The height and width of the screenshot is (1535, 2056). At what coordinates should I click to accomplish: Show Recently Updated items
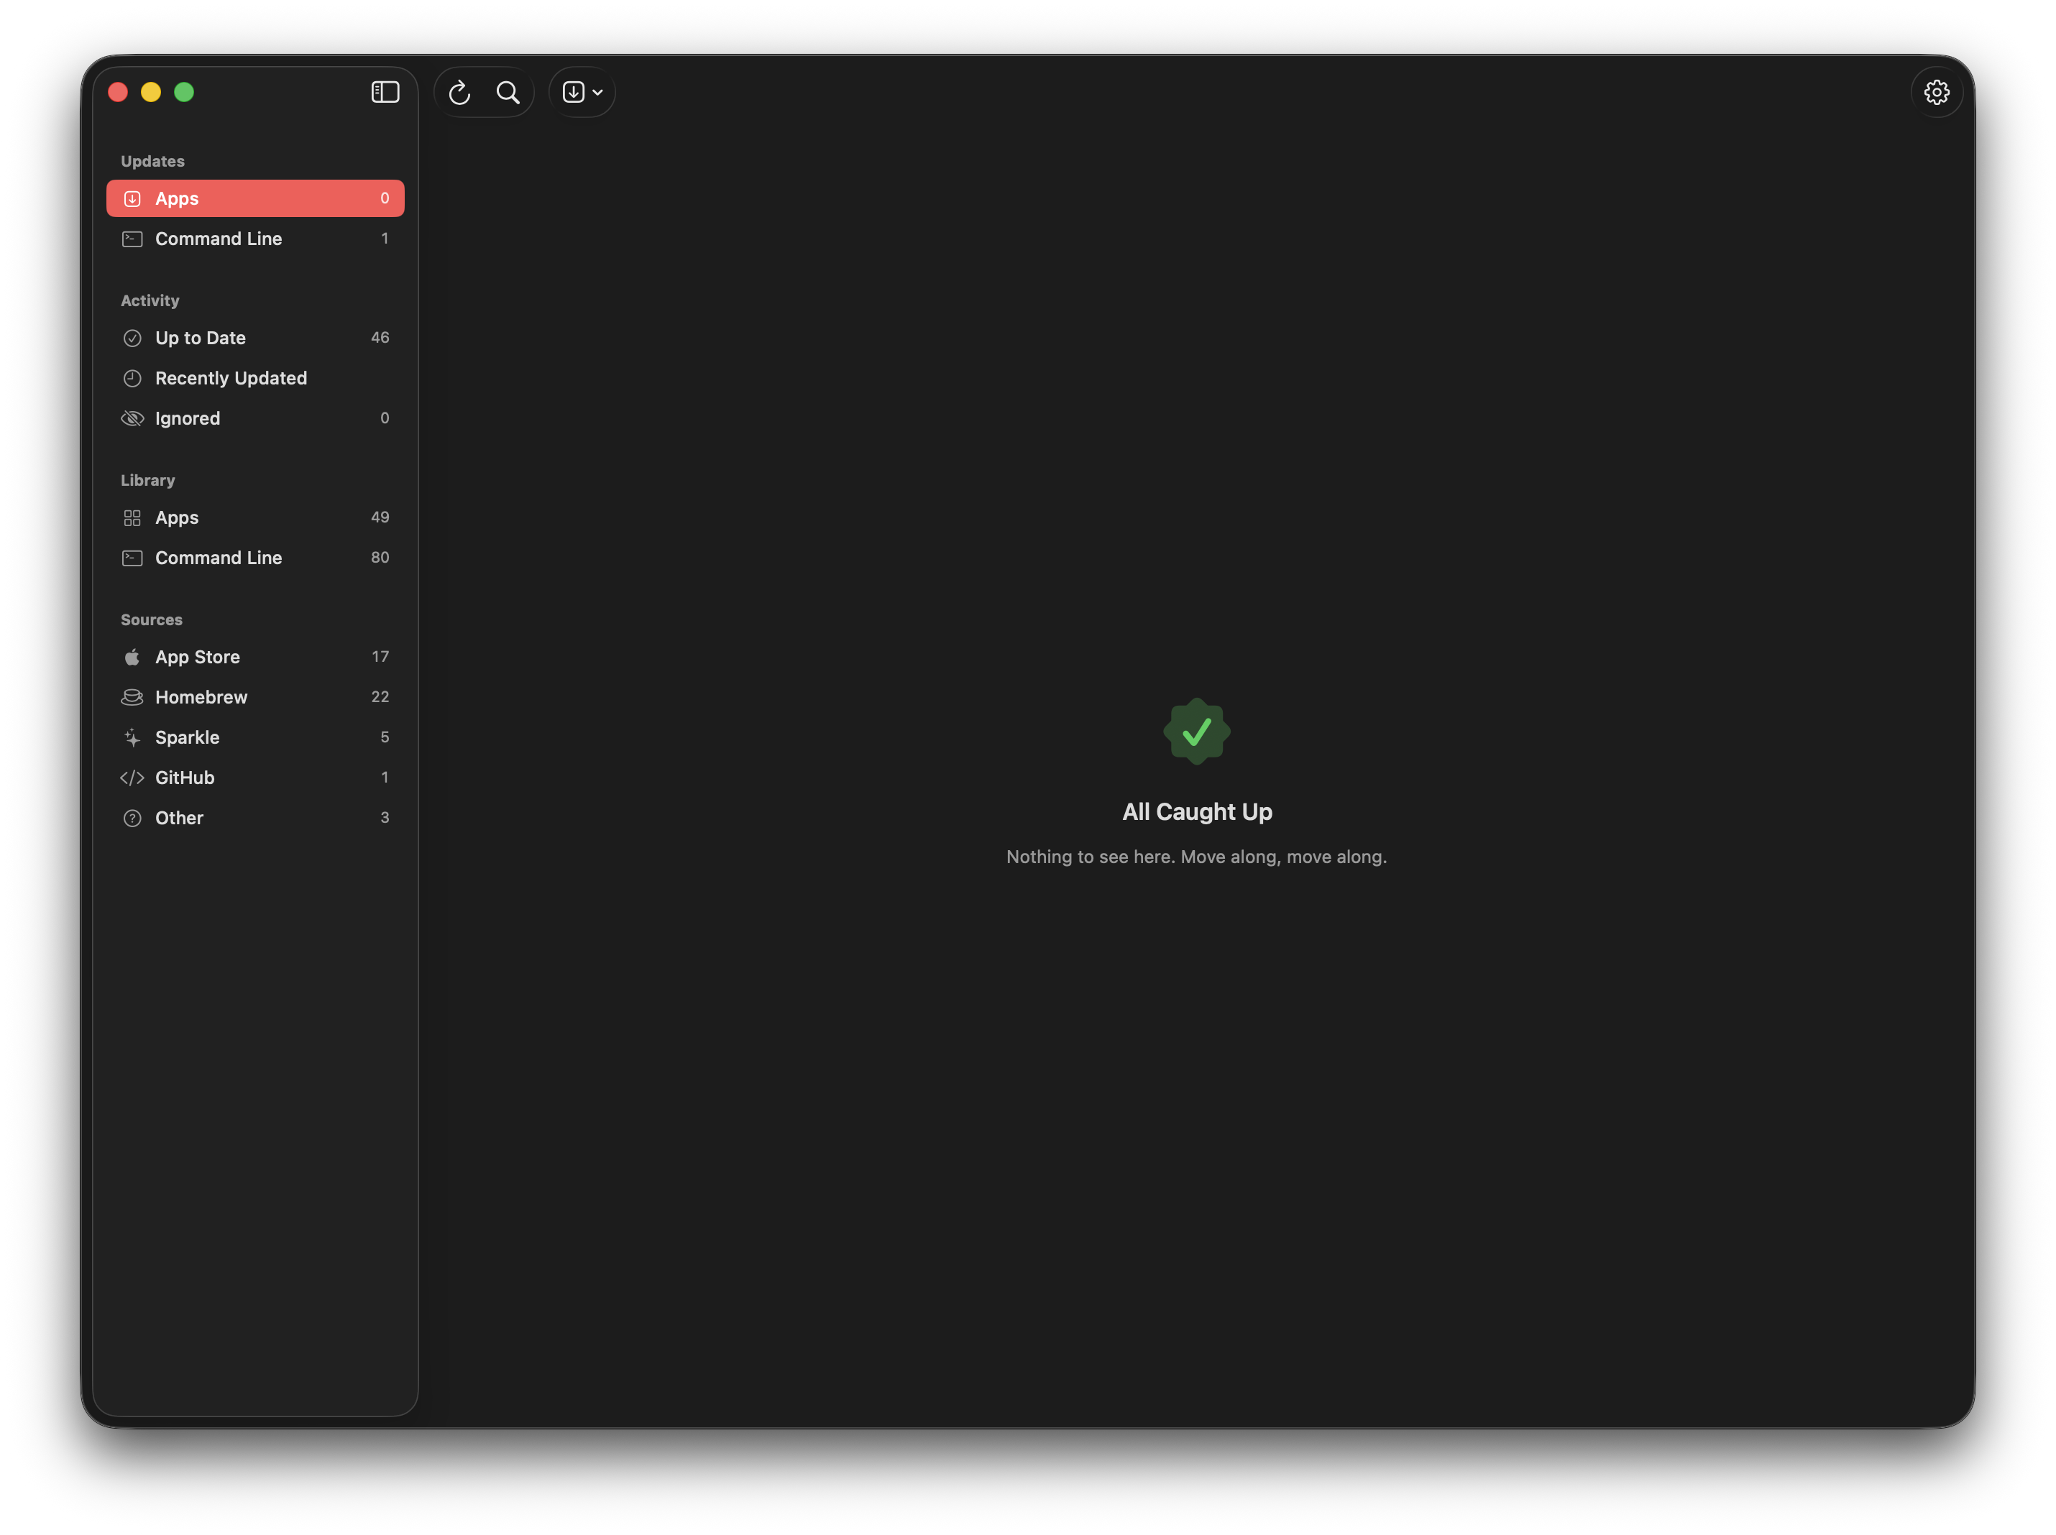[x=254, y=378]
